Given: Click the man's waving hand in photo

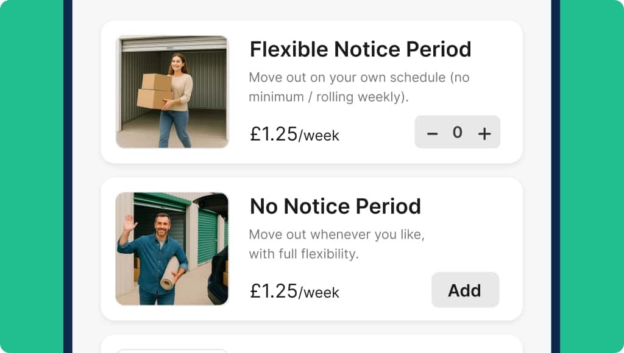Looking at the screenshot, I should coord(130,223).
